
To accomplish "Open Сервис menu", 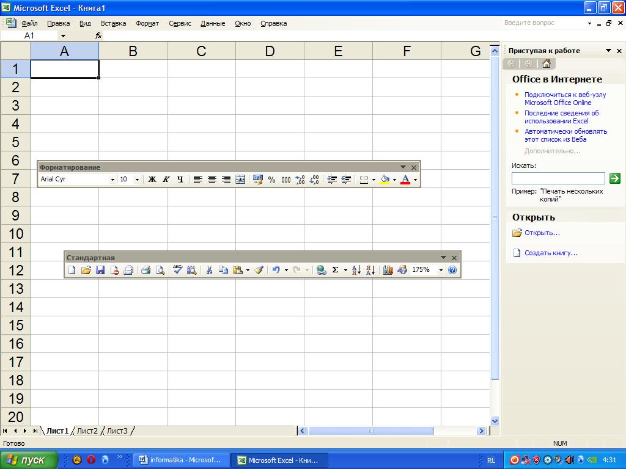I will [180, 23].
